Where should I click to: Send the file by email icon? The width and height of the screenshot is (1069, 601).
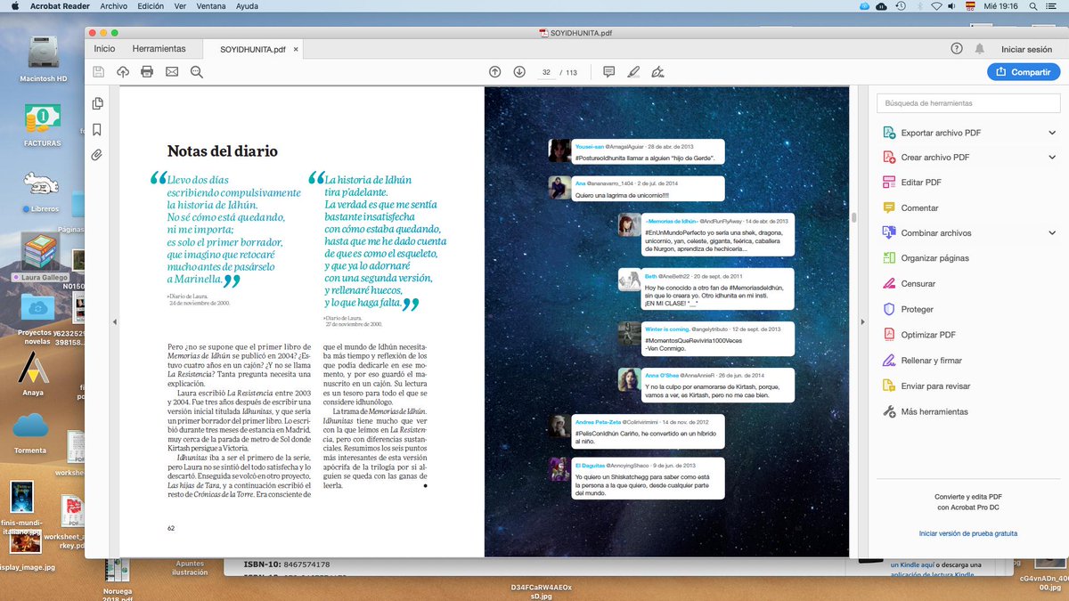(172, 72)
